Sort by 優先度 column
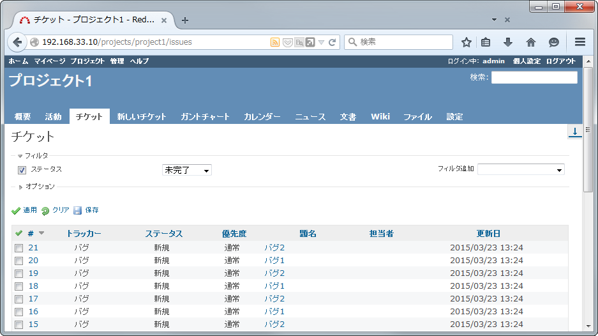This screenshot has height=336, width=598. (x=234, y=233)
